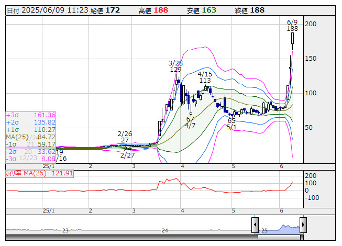Click the blue selected range labeled 25
The height and width of the screenshot is (246, 342).
279,228
